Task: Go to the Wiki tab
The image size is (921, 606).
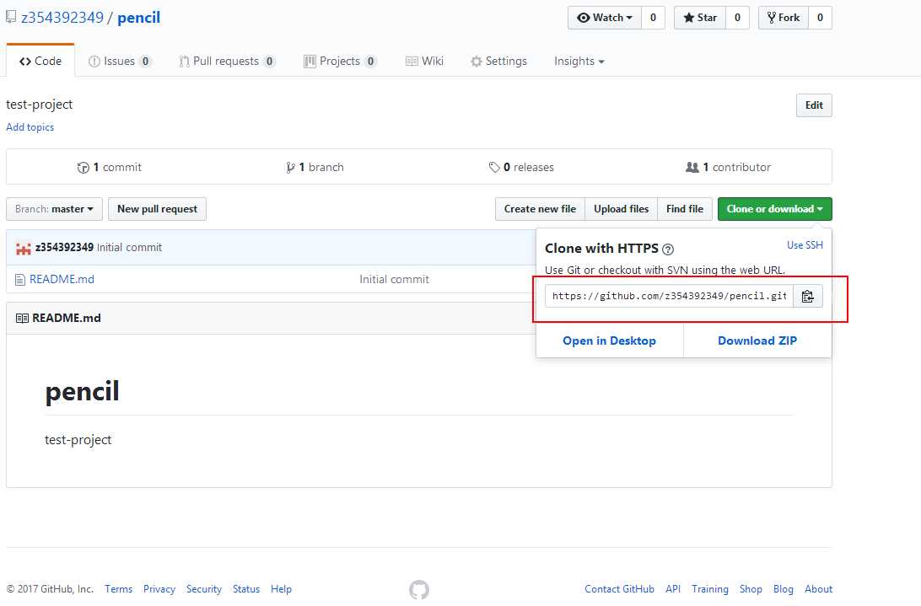Action: pyautogui.click(x=425, y=61)
